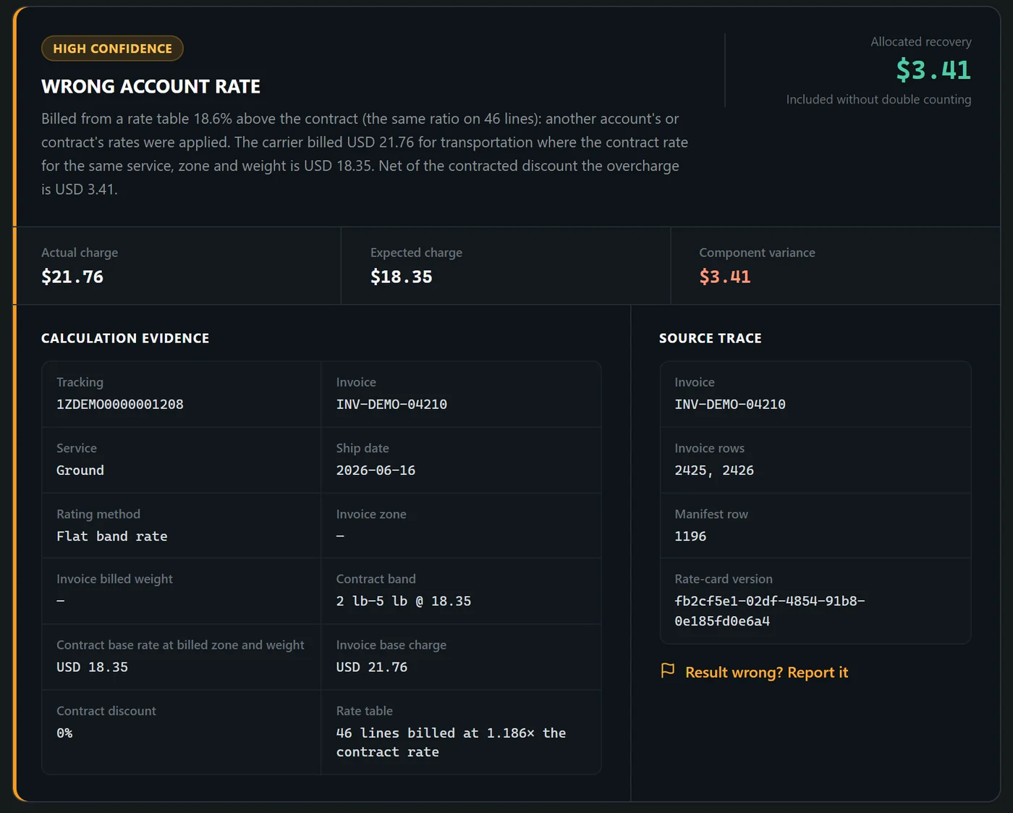Click the Component variance $3.41 value
Screen dimensions: 1013x813
pyautogui.click(x=725, y=277)
